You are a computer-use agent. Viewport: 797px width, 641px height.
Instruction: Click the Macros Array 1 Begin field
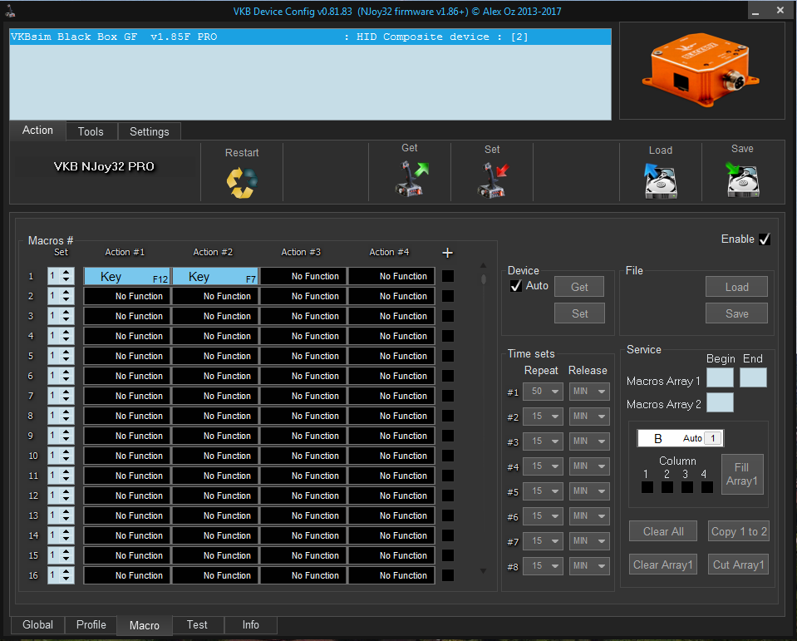point(721,377)
